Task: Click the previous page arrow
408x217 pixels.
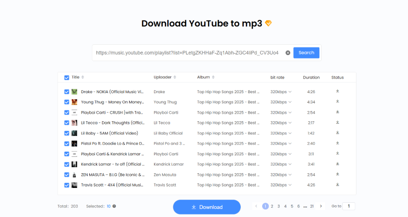Action: [x=256, y=206]
